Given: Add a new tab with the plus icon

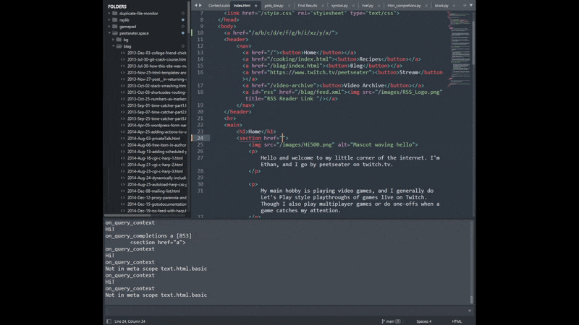Looking at the screenshot, I should point(465,6).
